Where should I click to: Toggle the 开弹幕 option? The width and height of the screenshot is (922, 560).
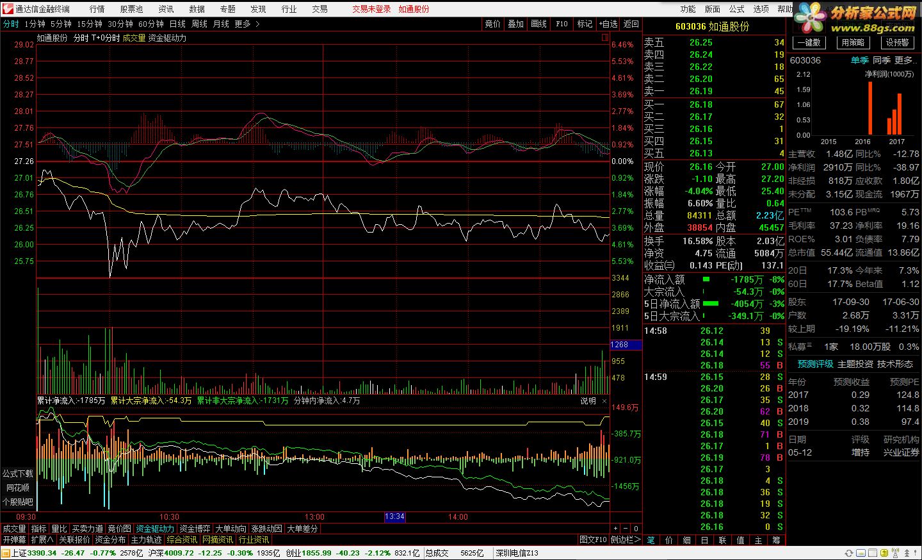point(14,539)
